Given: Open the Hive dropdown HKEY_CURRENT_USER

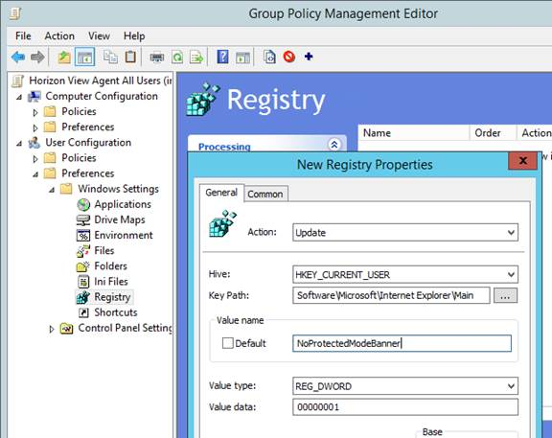Looking at the screenshot, I should pos(405,274).
